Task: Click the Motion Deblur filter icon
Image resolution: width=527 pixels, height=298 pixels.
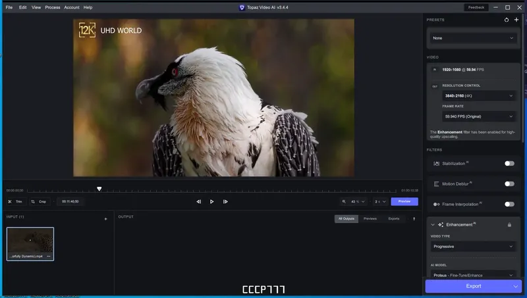Action: pyautogui.click(x=436, y=184)
